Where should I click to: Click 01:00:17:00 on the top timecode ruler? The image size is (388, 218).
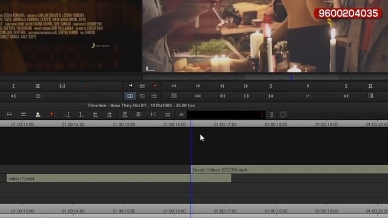coord(225,124)
